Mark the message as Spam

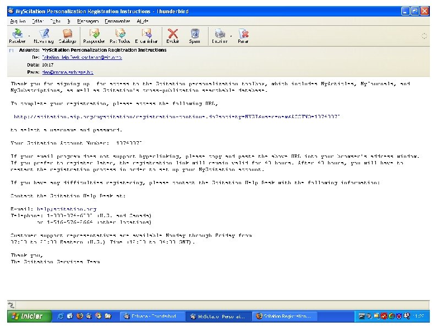[194, 36]
